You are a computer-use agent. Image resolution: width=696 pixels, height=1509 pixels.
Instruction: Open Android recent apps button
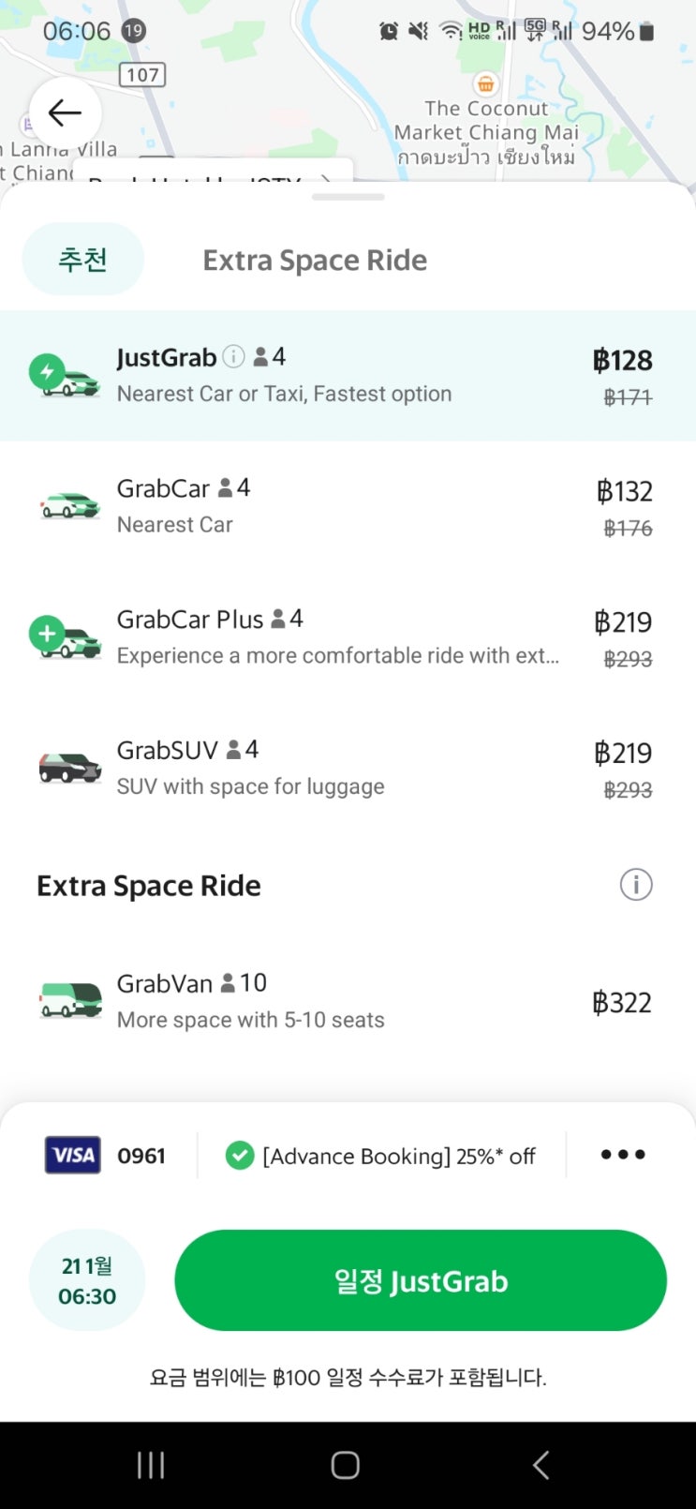click(x=151, y=1465)
